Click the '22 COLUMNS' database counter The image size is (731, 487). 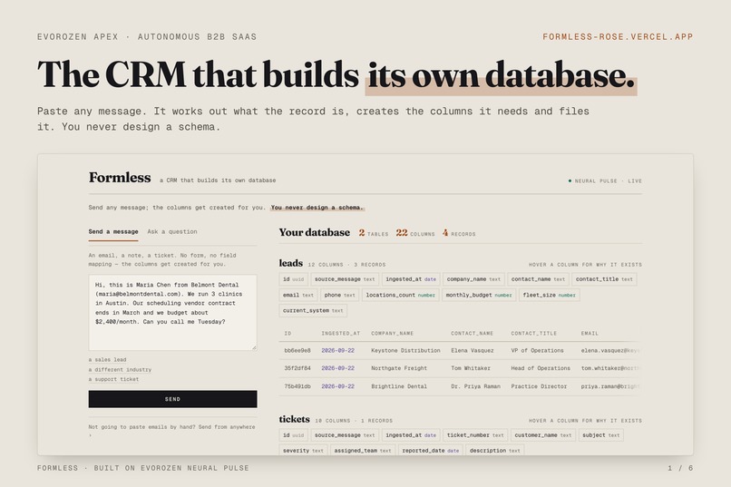[x=414, y=233]
